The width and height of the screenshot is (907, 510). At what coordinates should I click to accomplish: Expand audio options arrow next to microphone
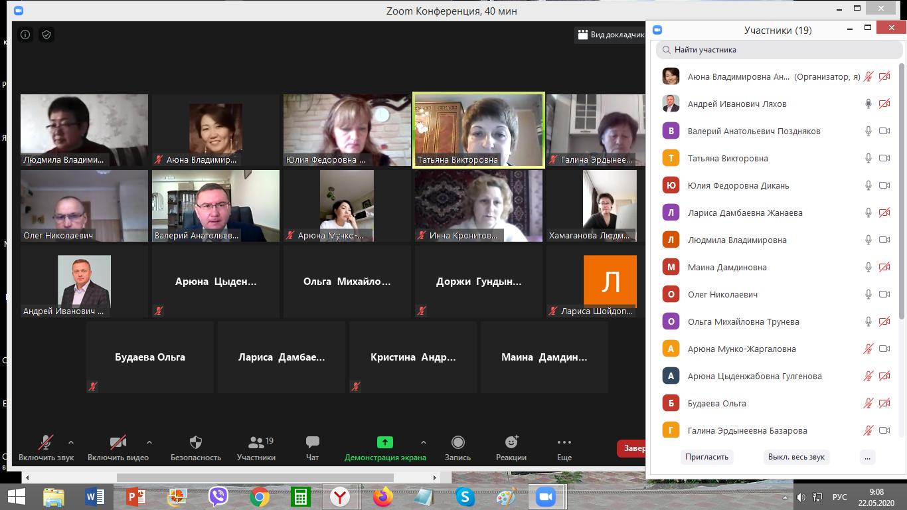click(71, 442)
